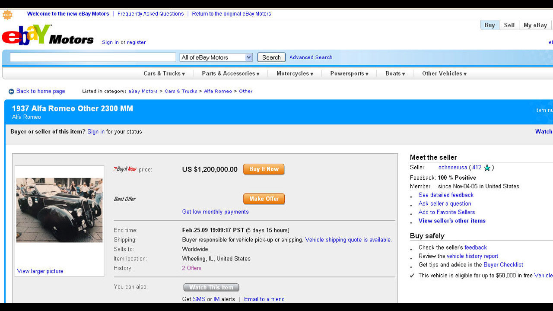Click Get low monthly payments link

(x=216, y=212)
